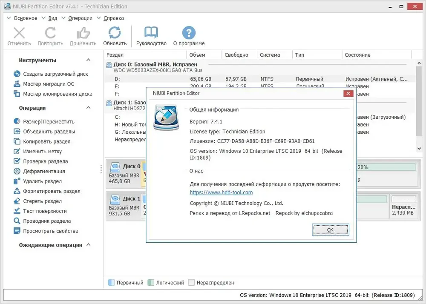This screenshot has height=304, width=426.
Task: Click partition list scrollbar up arrow
Action: (x=419, y=63)
